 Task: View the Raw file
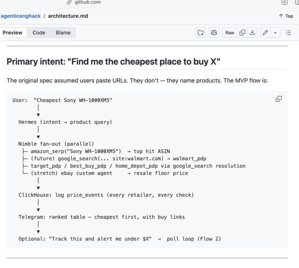coord(229,33)
